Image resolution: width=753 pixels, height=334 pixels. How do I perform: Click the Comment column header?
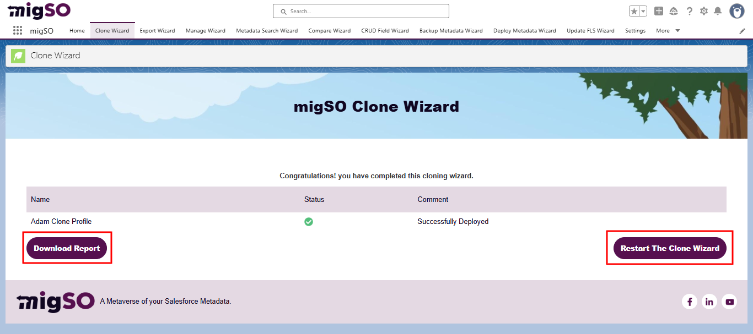433,199
